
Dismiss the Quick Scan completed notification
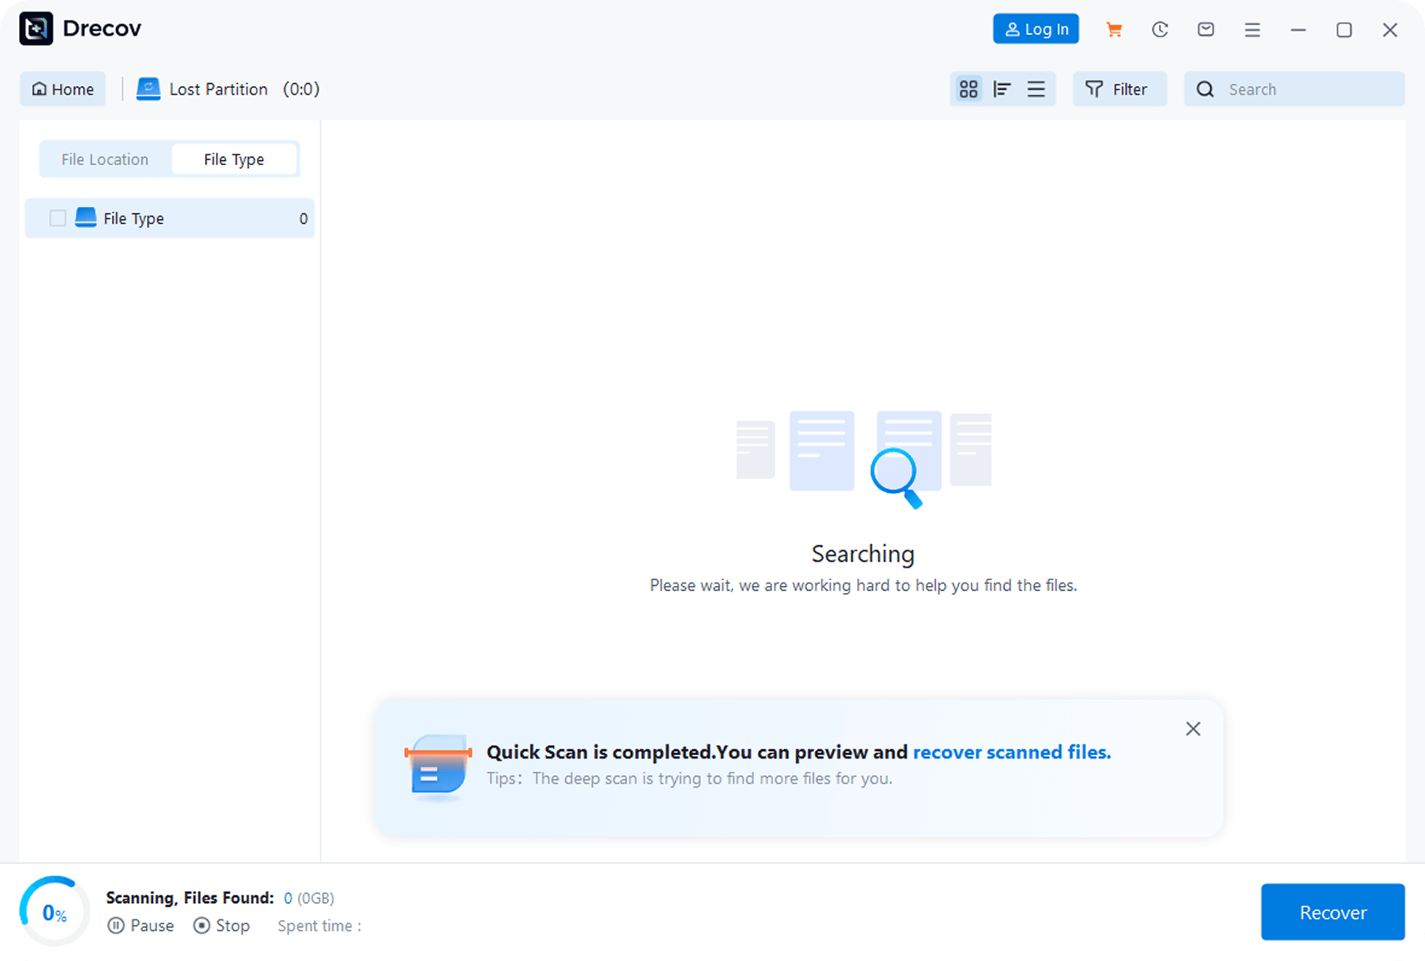(1192, 729)
